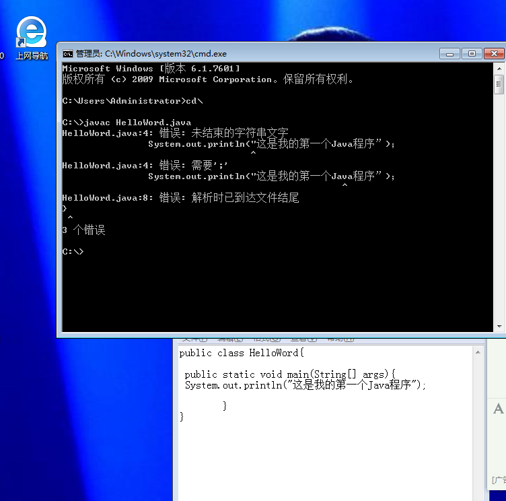Click the command 'javac HelloWord.java' in cmd

(x=137, y=123)
